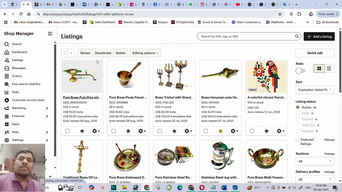The width and height of the screenshot is (342, 192).
Task: Open gear menu for Brass Hanuman sota listing
Action: (x=234, y=131)
